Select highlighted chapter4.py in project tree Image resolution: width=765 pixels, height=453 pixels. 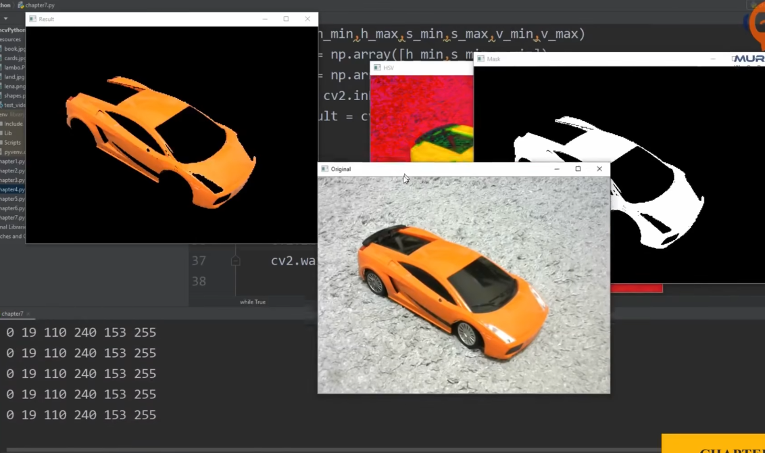[x=13, y=189]
